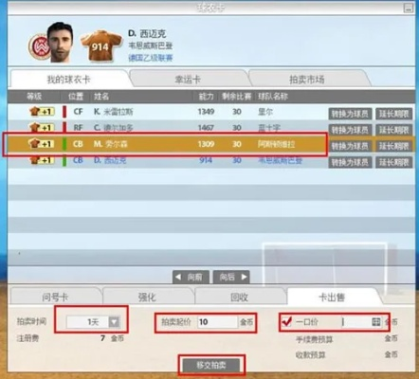Viewport: 419px width, 379px height.
Task: Go to previous page with 向前 button
Action: [191, 277]
